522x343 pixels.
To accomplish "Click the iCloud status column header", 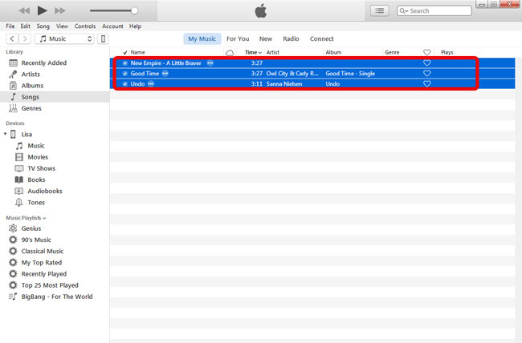I will (230, 53).
